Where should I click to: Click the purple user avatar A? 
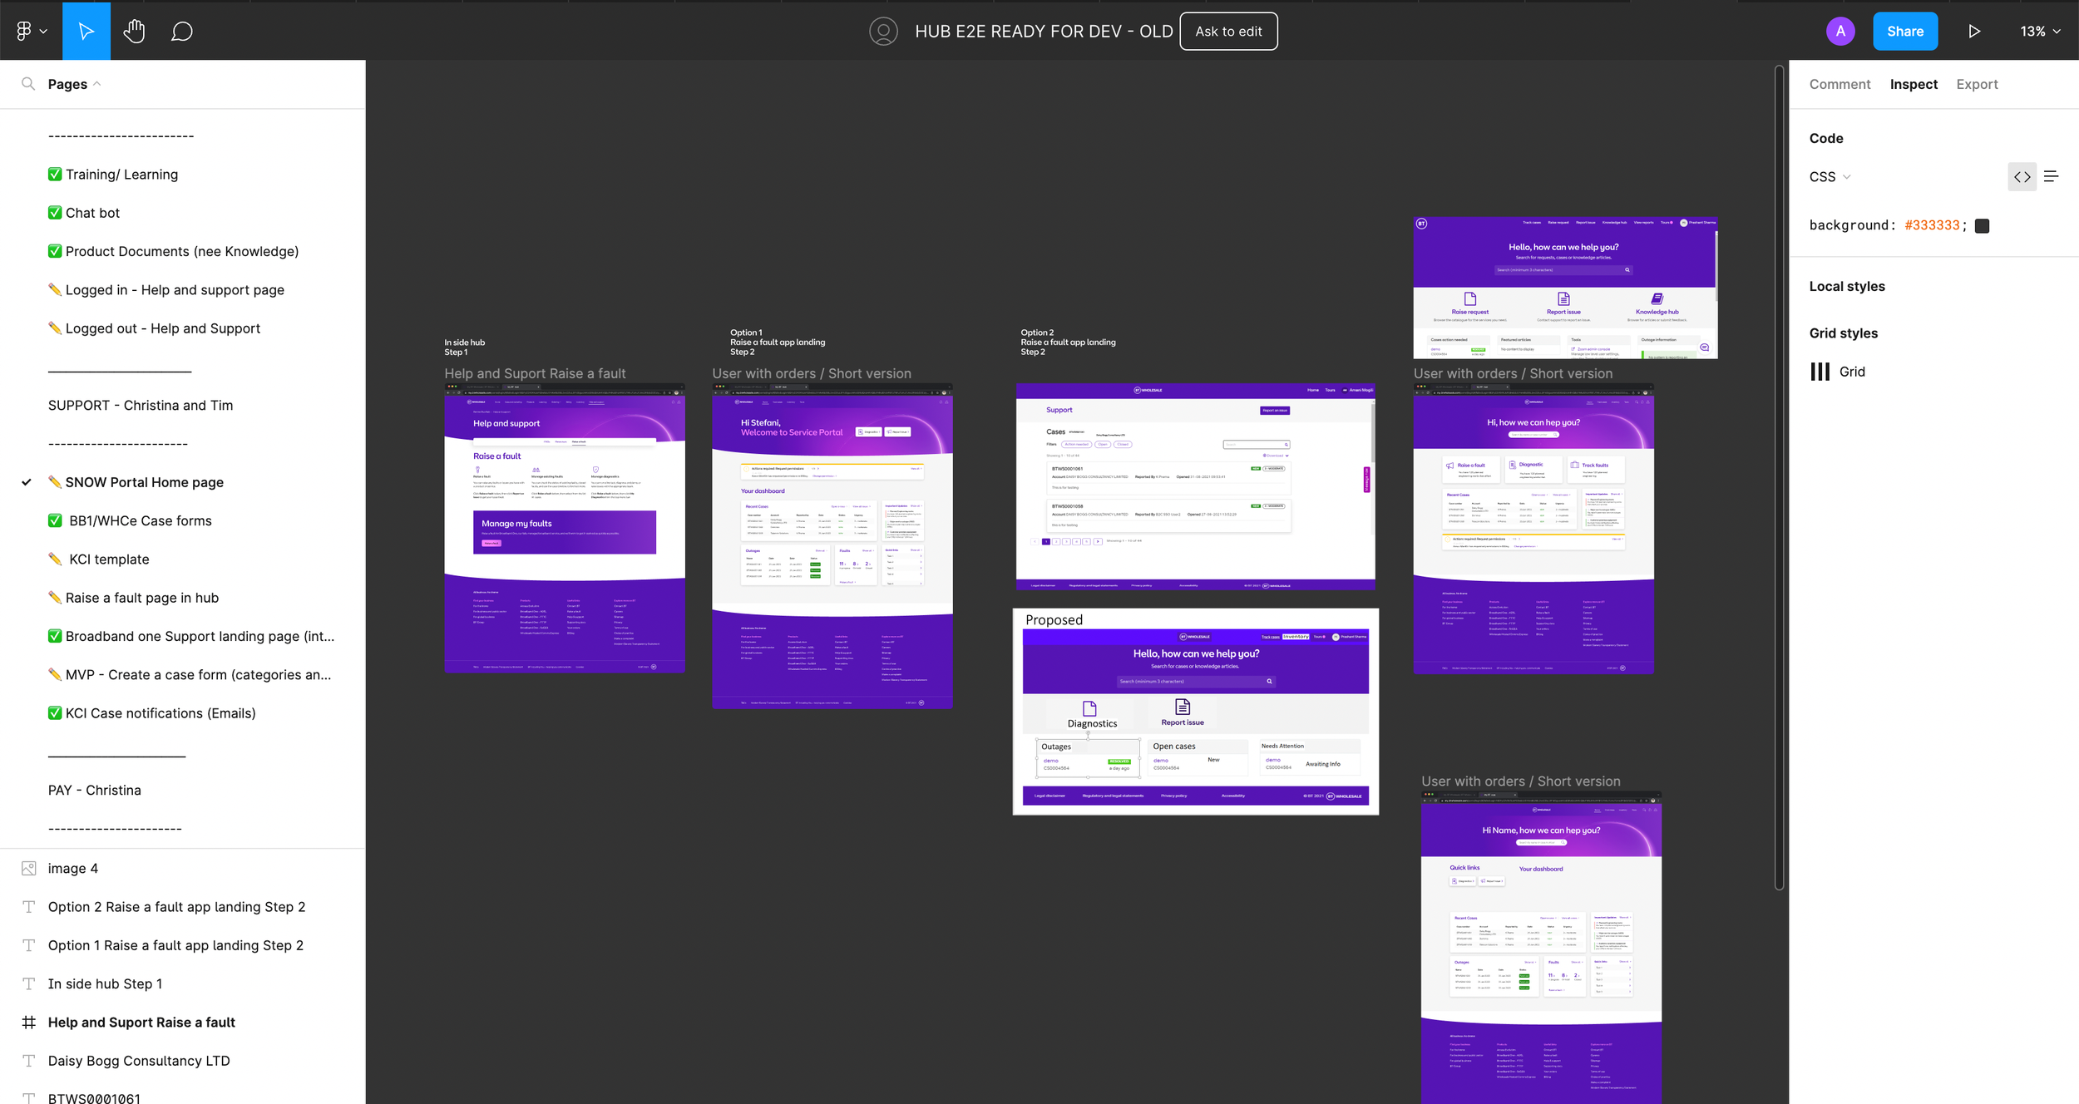coord(1840,31)
